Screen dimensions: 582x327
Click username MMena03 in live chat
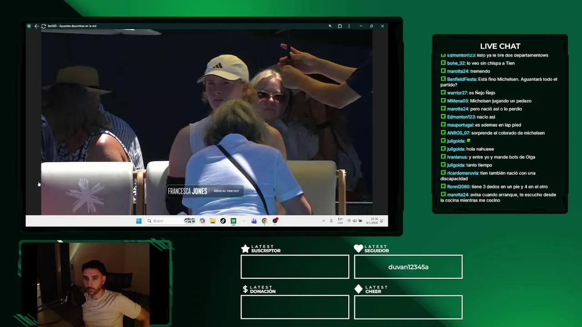click(457, 101)
